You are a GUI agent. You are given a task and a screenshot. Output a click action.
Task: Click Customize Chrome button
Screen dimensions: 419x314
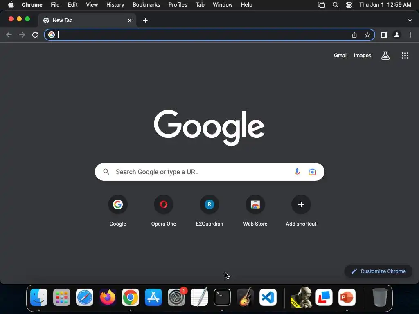(378, 271)
